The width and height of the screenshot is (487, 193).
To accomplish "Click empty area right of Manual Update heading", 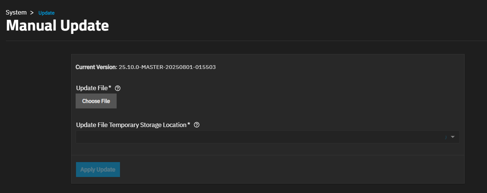I will [279, 26].
